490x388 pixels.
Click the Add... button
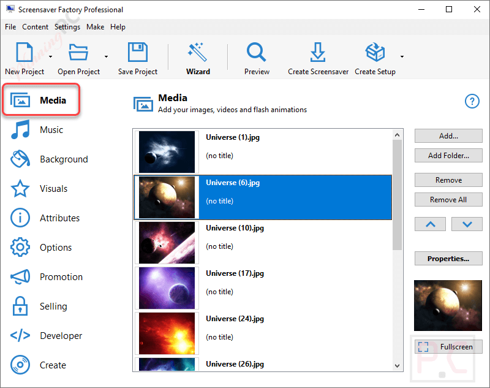(448, 136)
